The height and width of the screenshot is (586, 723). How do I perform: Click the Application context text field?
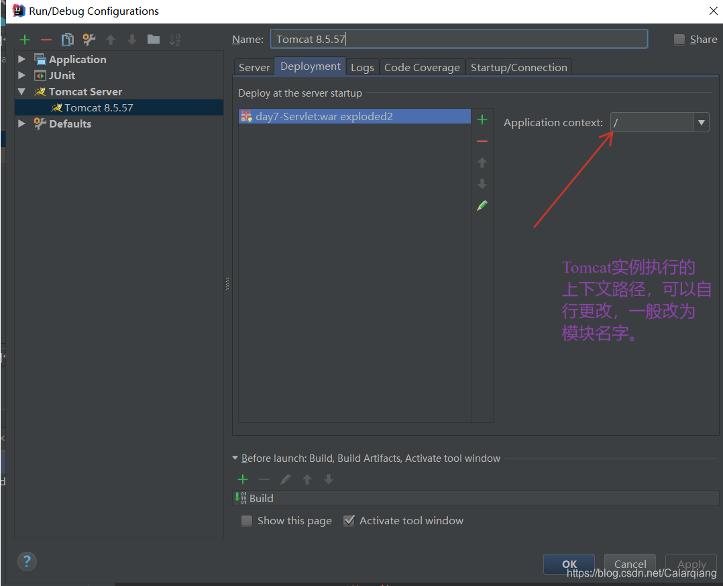[651, 123]
